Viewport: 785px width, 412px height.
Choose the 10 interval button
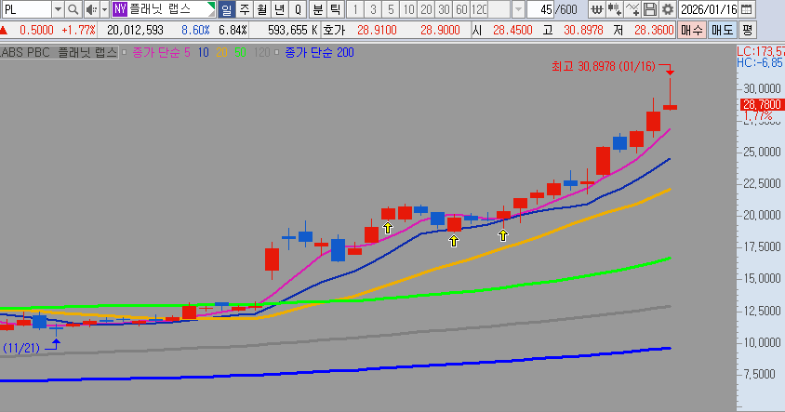point(408,9)
